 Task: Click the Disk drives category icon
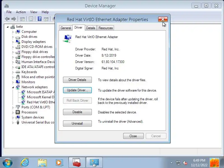tap(18, 37)
